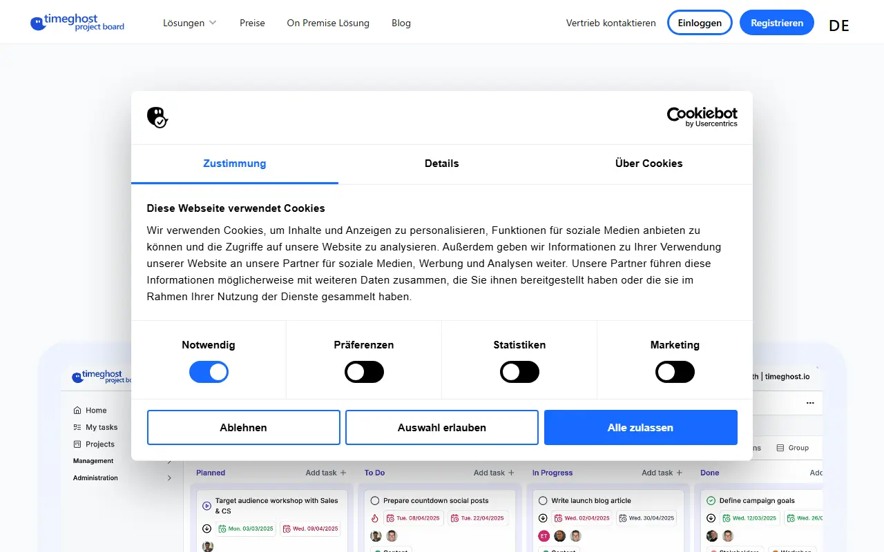Click the Registrieren button

[777, 23]
